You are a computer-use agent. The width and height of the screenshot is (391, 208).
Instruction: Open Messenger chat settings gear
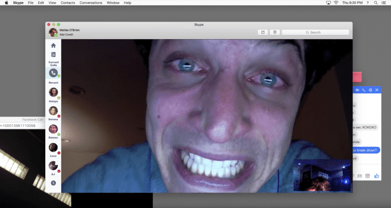coord(370,90)
